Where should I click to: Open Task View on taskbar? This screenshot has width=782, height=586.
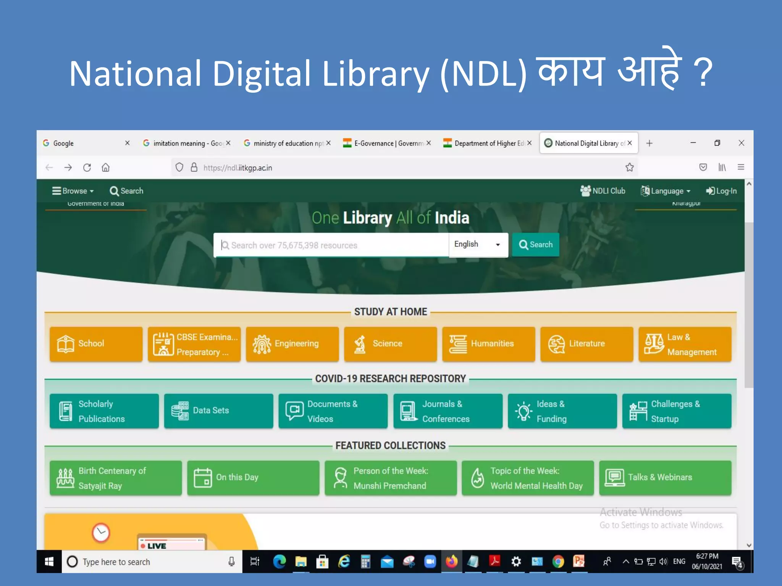pyautogui.click(x=255, y=562)
